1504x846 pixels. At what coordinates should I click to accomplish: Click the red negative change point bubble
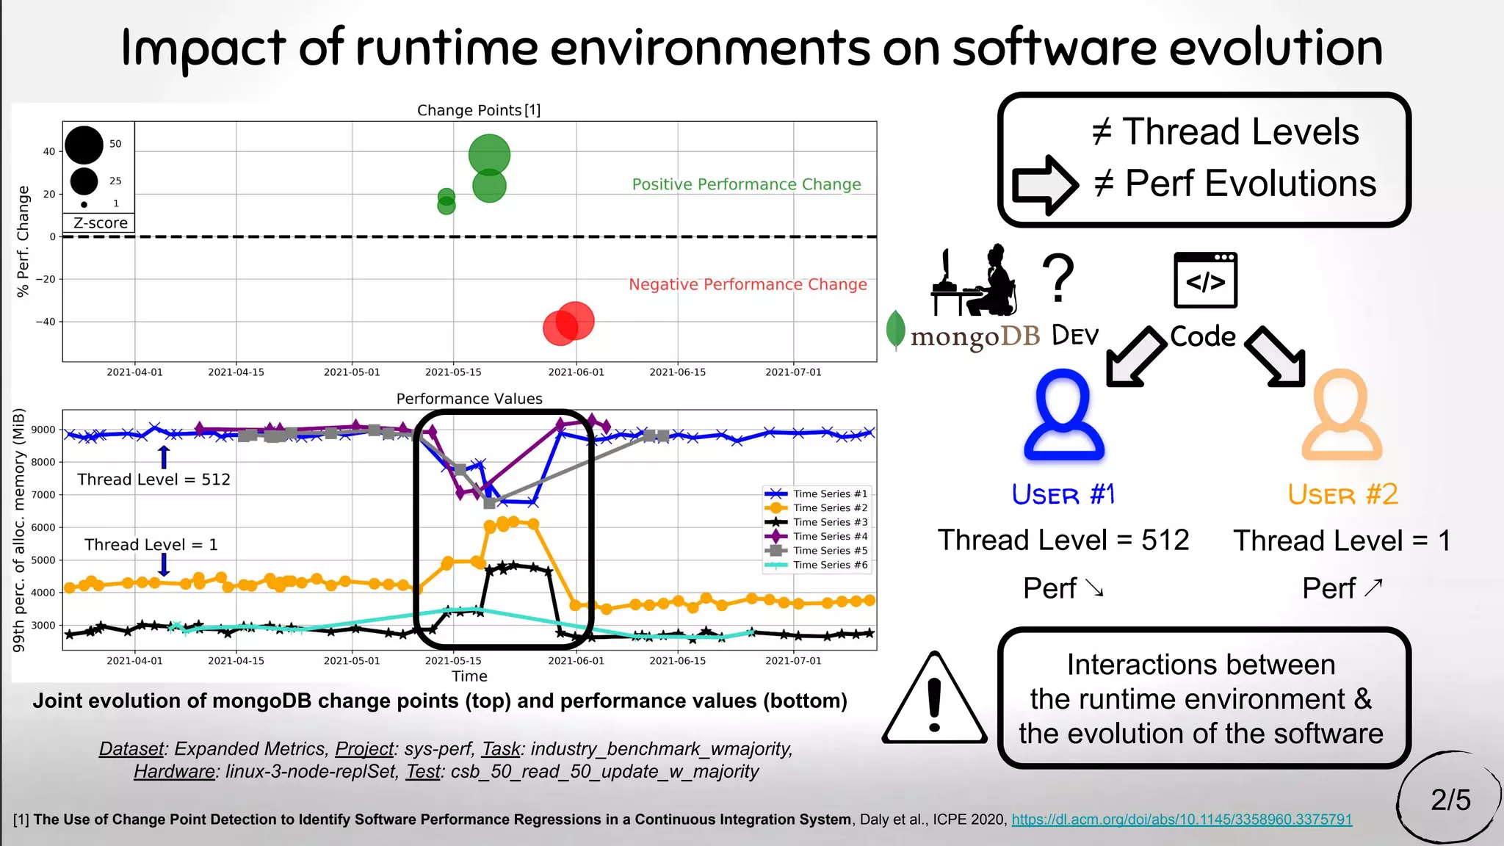click(x=575, y=321)
